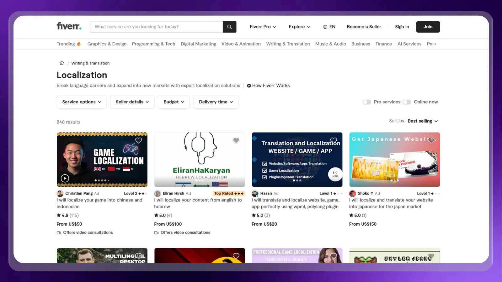Open gig 'localize your content from english to hebrew'
The height and width of the screenshot is (282, 502).
[x=198, y=203]
